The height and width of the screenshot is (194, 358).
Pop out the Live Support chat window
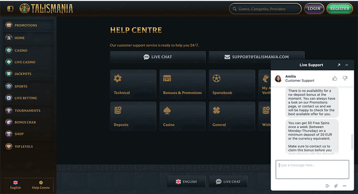point(339,65)
